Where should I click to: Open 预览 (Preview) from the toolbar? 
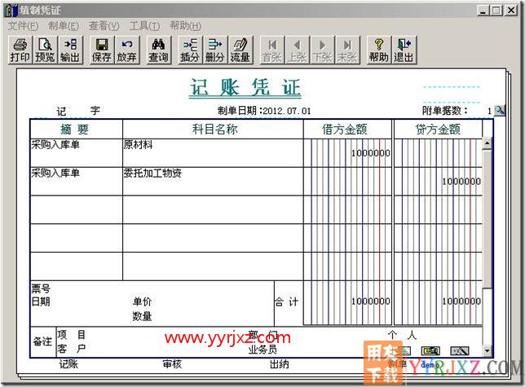(45, 51)
